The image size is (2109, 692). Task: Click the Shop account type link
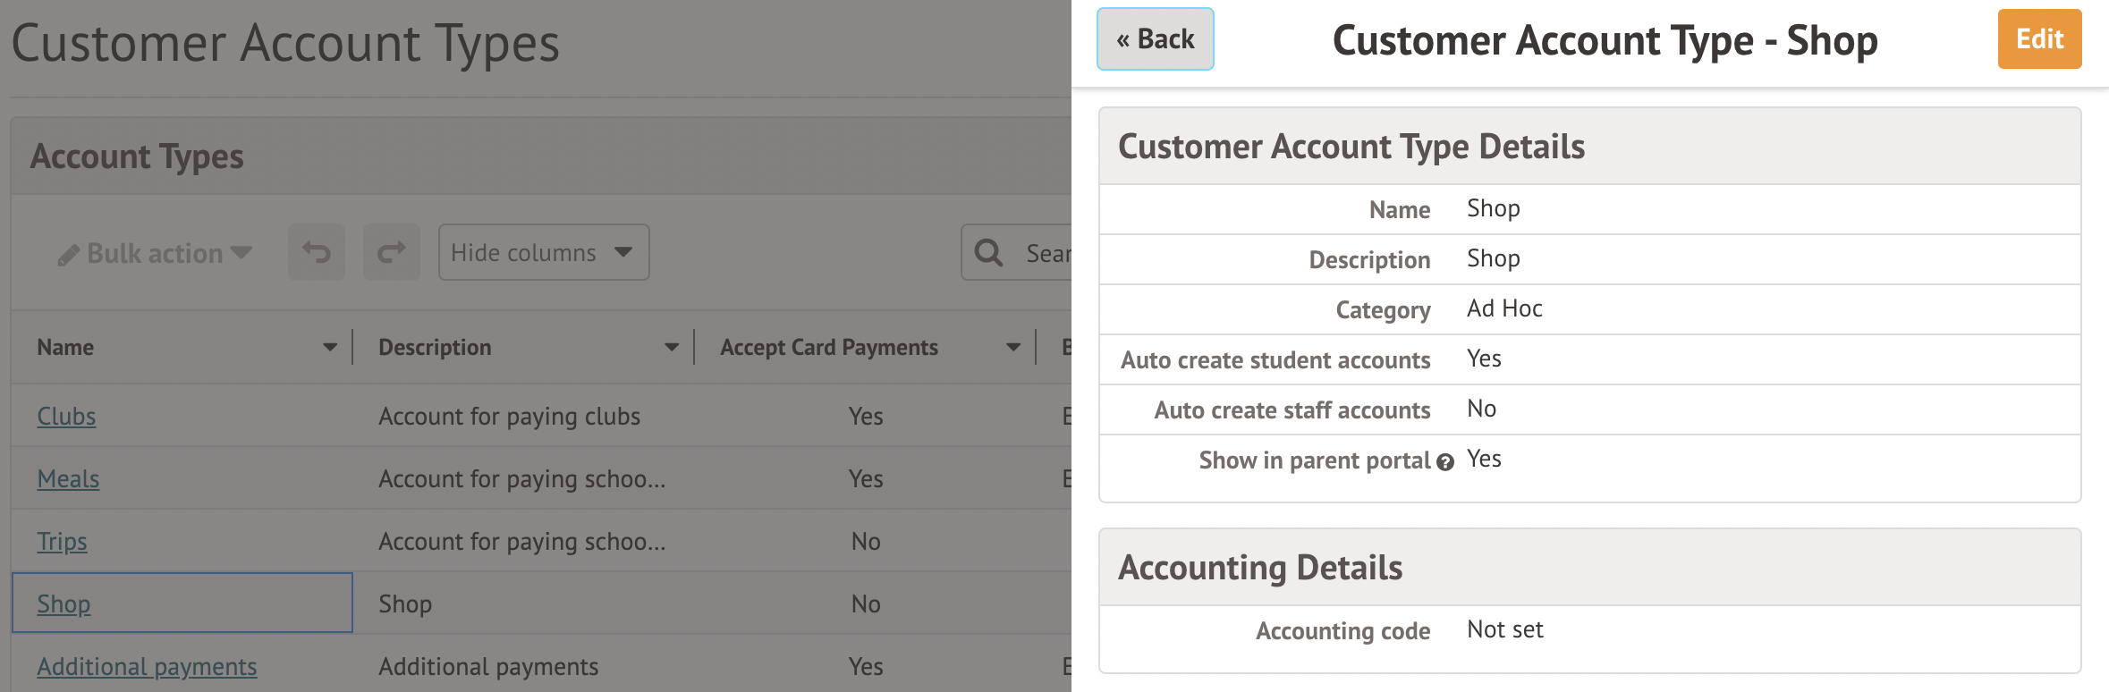tap(64, 604)
